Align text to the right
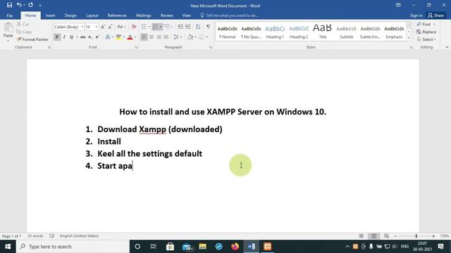 click(x=159, y=37)
